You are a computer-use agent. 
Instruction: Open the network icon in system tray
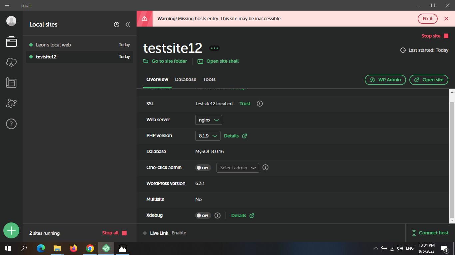[x=392, y=248]
